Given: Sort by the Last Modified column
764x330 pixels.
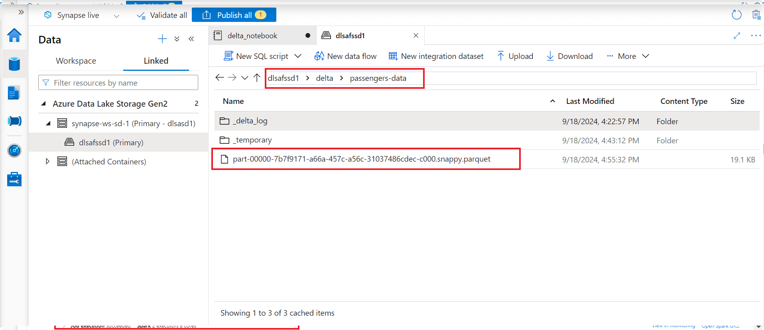Looking at the screenshot, I should 590,101.
